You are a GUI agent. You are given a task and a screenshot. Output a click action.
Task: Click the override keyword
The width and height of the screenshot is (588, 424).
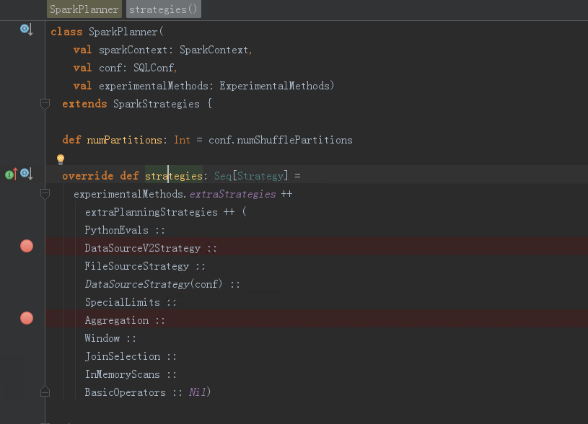(x=88, y=176)
